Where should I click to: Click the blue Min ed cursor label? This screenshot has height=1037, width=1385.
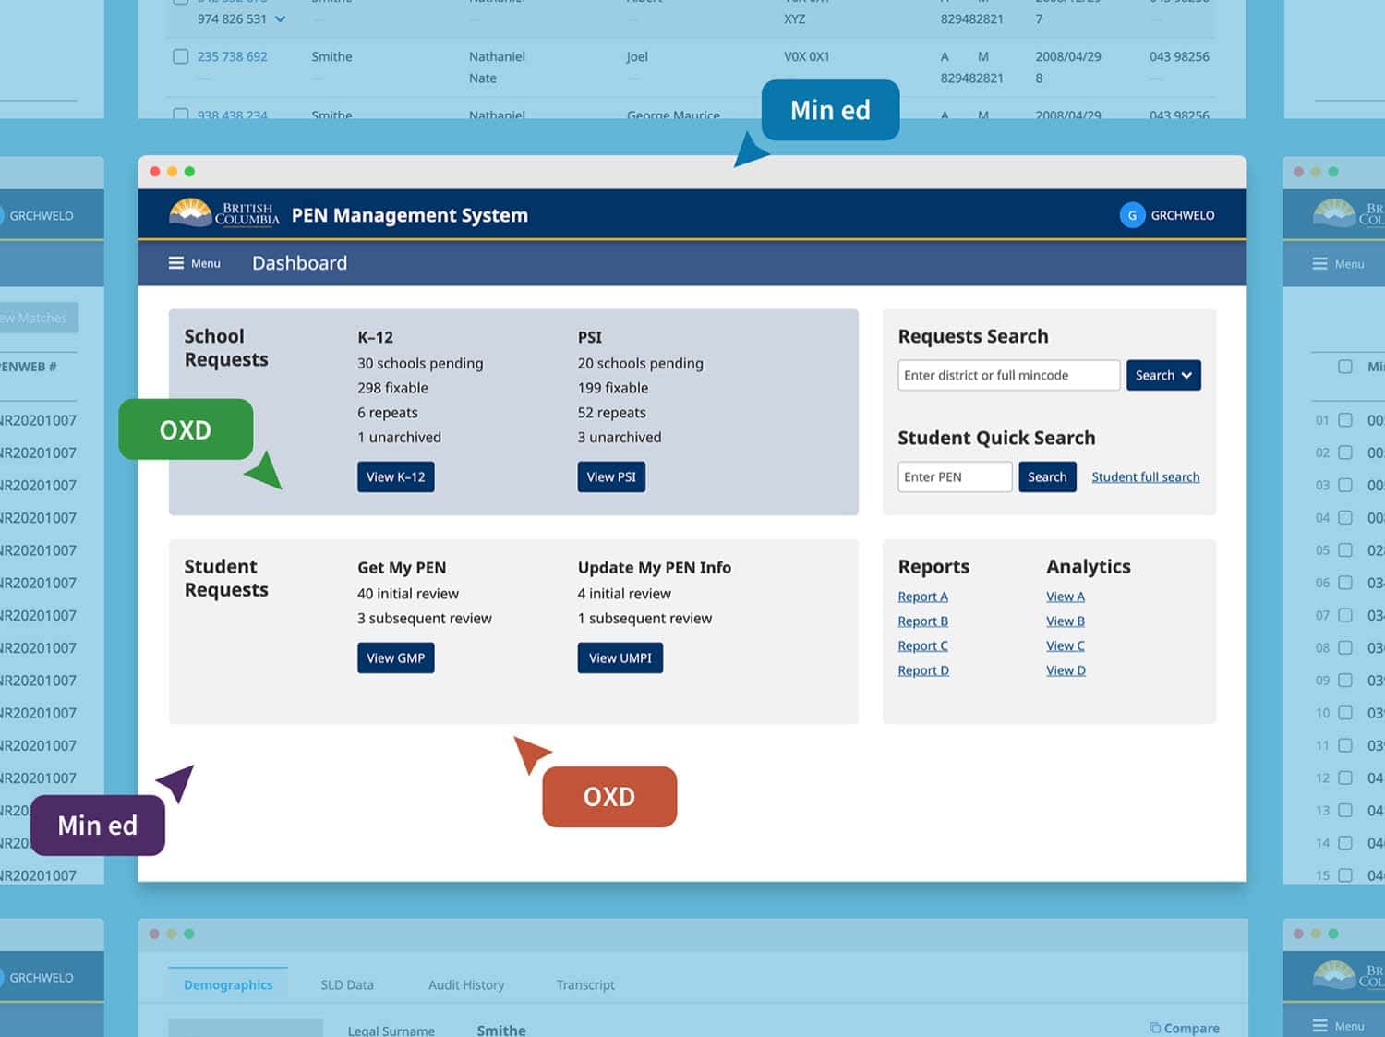pos(829,111)
